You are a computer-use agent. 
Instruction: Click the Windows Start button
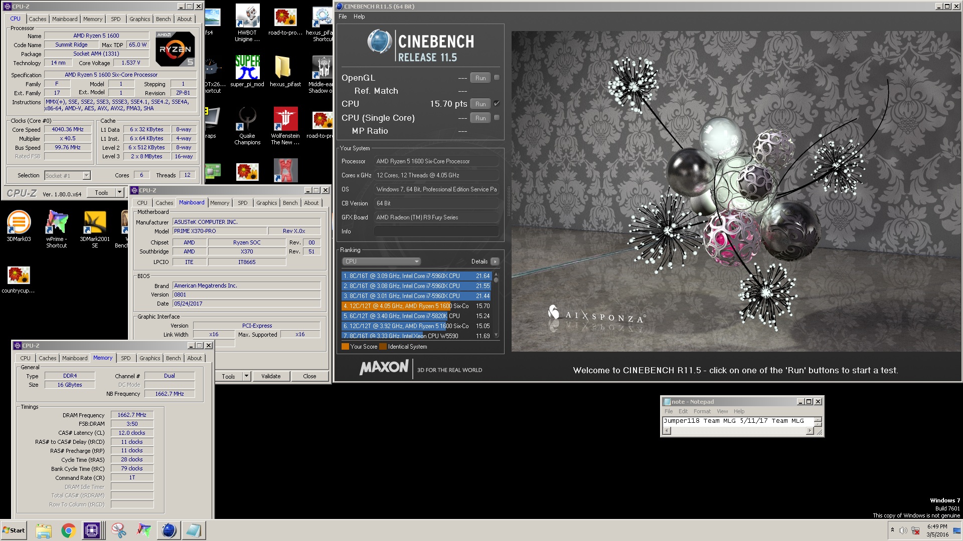14,530
